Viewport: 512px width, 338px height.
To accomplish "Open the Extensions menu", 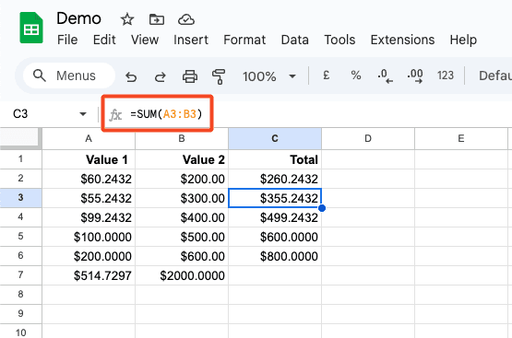I will click(x=402, y=40).
